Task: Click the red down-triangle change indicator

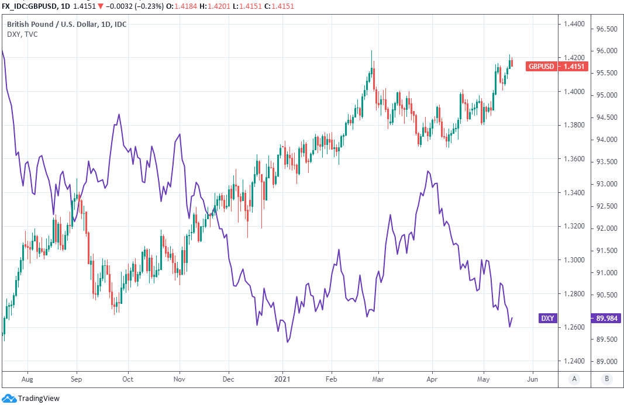Action: pos(116,5)
